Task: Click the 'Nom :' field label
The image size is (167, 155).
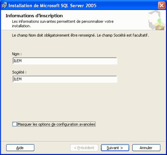Action: click(17, 54)
